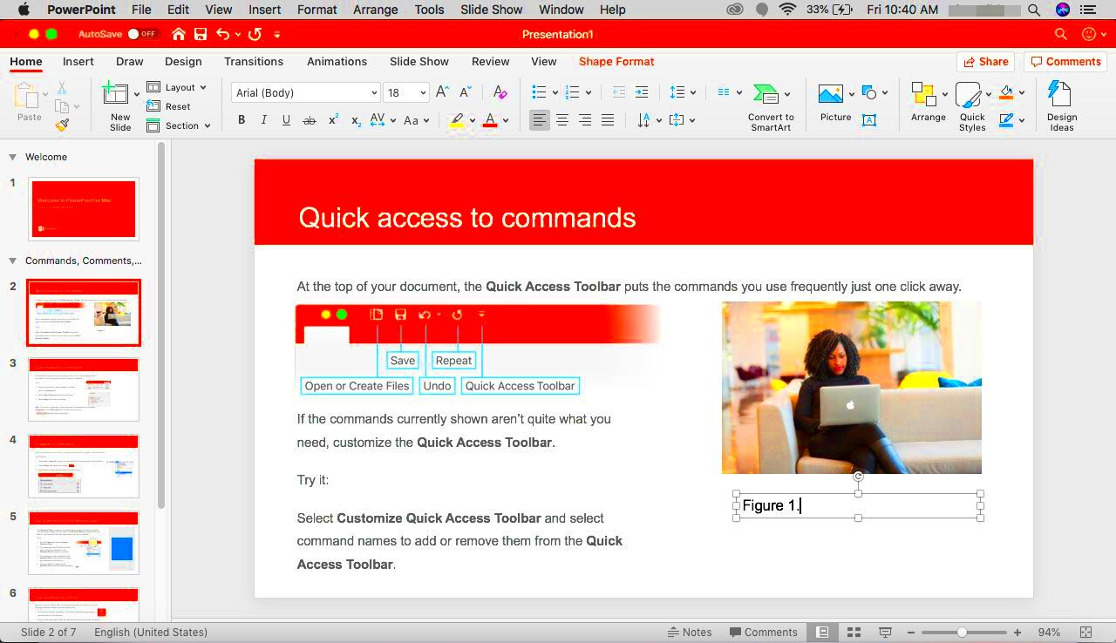Click English (United States) language
The image size is (1116, 643).
(151, 632)
